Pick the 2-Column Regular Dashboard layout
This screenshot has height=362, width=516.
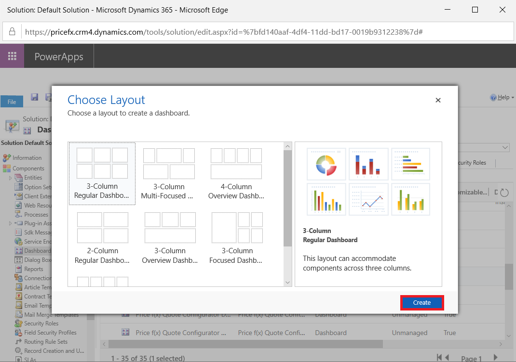102,238
